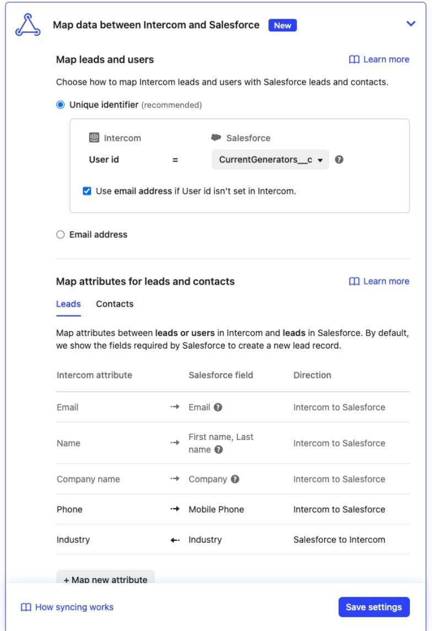Click the direction arrow in Company name row
Image resolution: width=432 pixels, height=631 pixels.
pyautogui.click(x=175, y=479)
